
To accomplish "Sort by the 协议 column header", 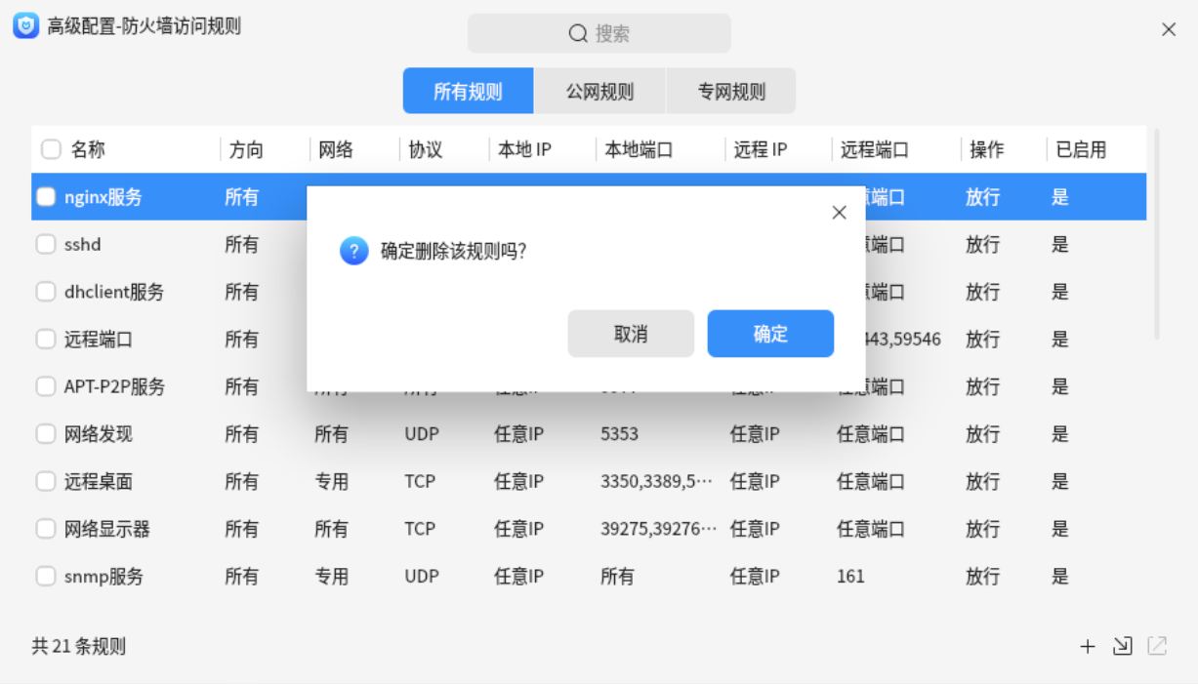I will [426, 149].
